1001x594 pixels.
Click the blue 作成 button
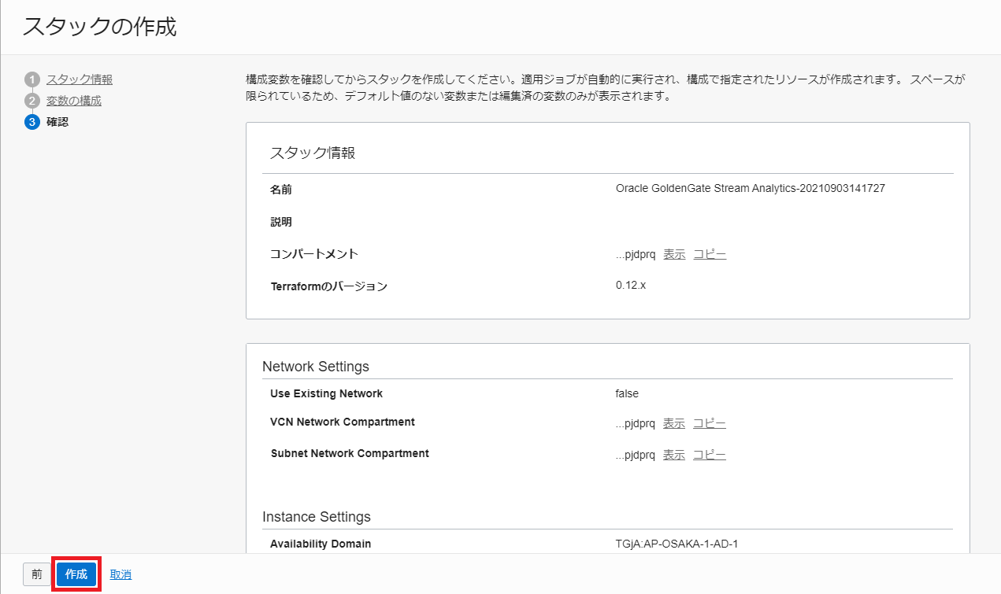[x=76, y=574]
